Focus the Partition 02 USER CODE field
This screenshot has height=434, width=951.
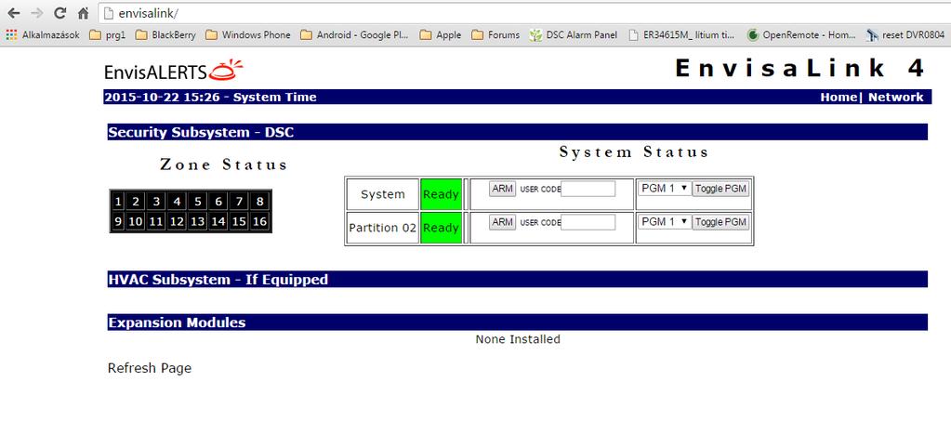coord(588,223)
